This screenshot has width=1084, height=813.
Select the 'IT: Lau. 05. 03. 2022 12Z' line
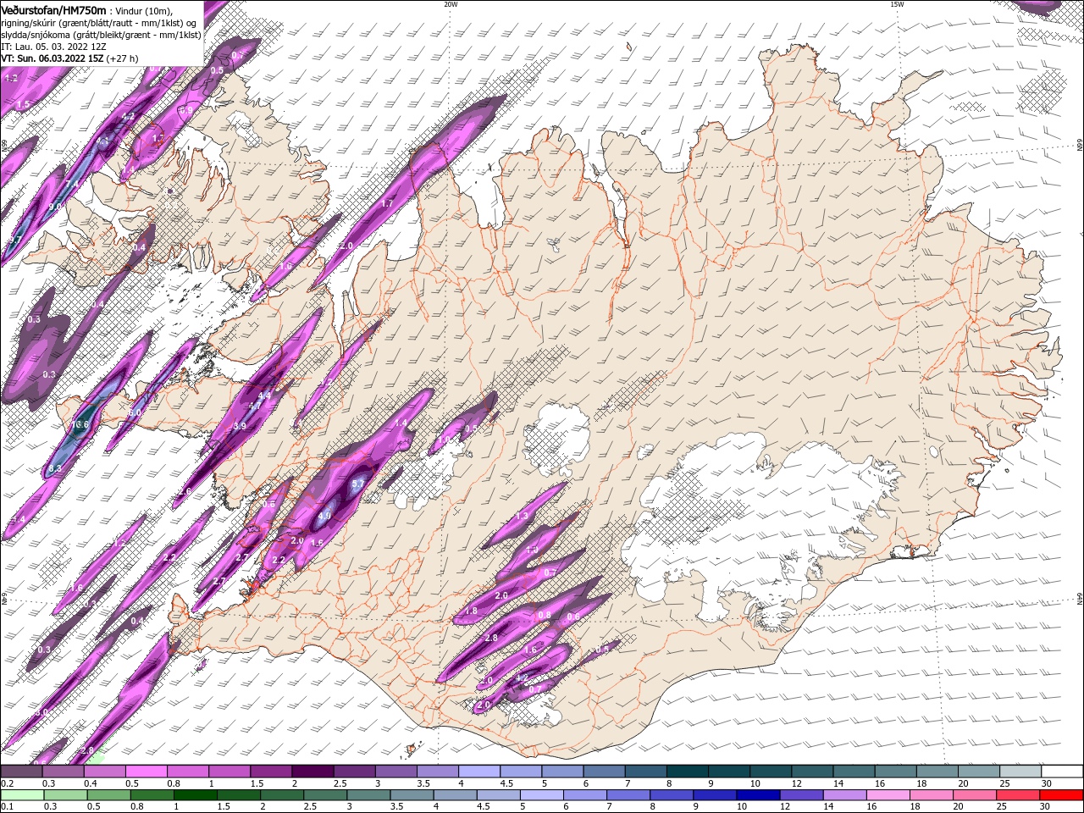pyautogui.click(x=52, y=47)
